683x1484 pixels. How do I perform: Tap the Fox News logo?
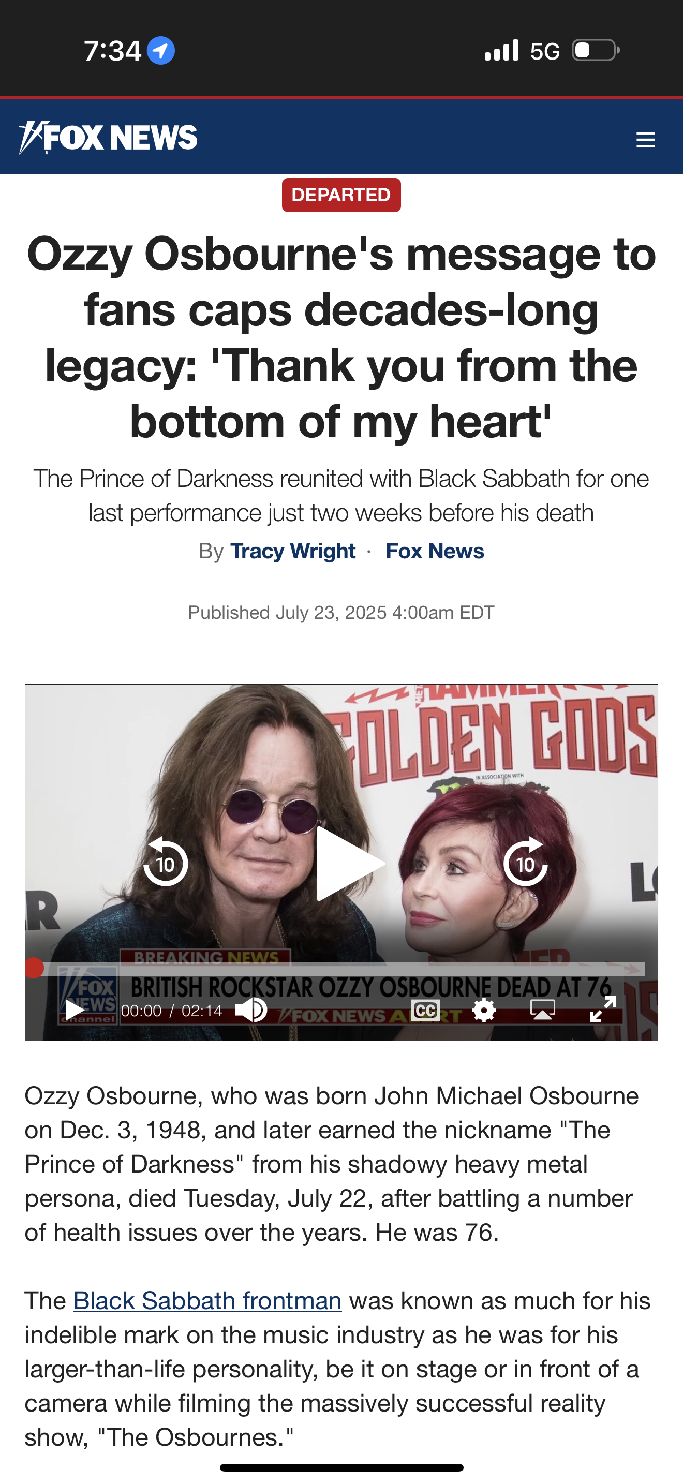point(108,138)
